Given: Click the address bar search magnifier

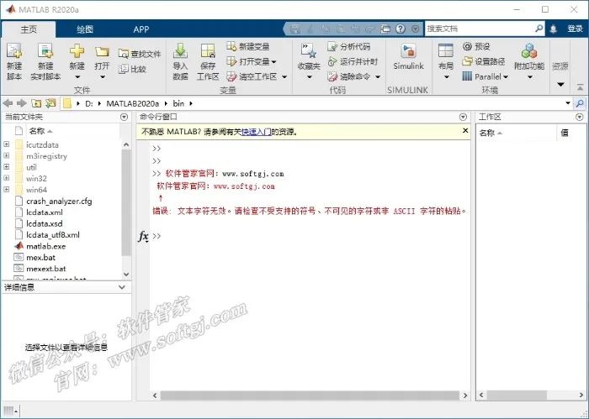Looking at the screenshot, I should pos(580,103).
